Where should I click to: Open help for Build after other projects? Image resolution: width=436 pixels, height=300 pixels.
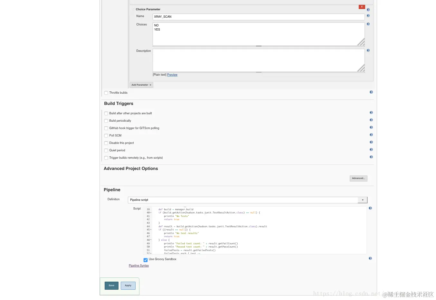pyautogui.click(x=371, y=113)
